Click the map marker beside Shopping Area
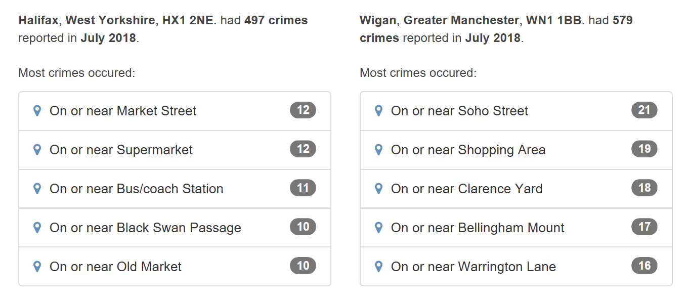Screen dimensions: 690x300 coord(378,150)
